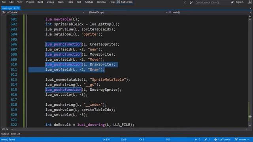
Task: Click the "Draw" string on line 611
Action: pos(94,69)
